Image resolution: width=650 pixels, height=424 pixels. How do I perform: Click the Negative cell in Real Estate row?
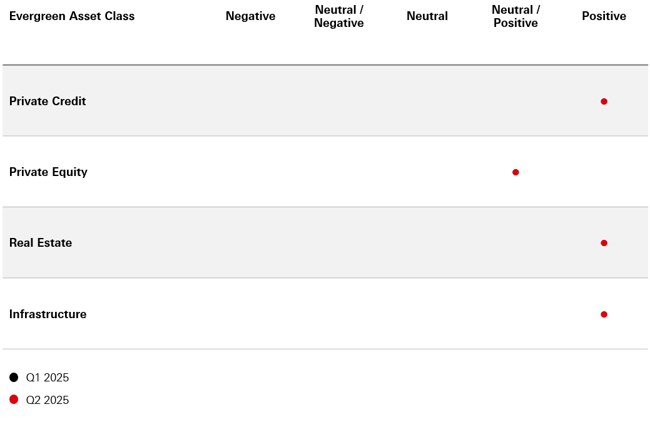(250, 243)
